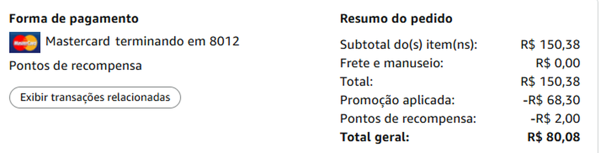Click the Mastercard logo icon

click(25, 42)
